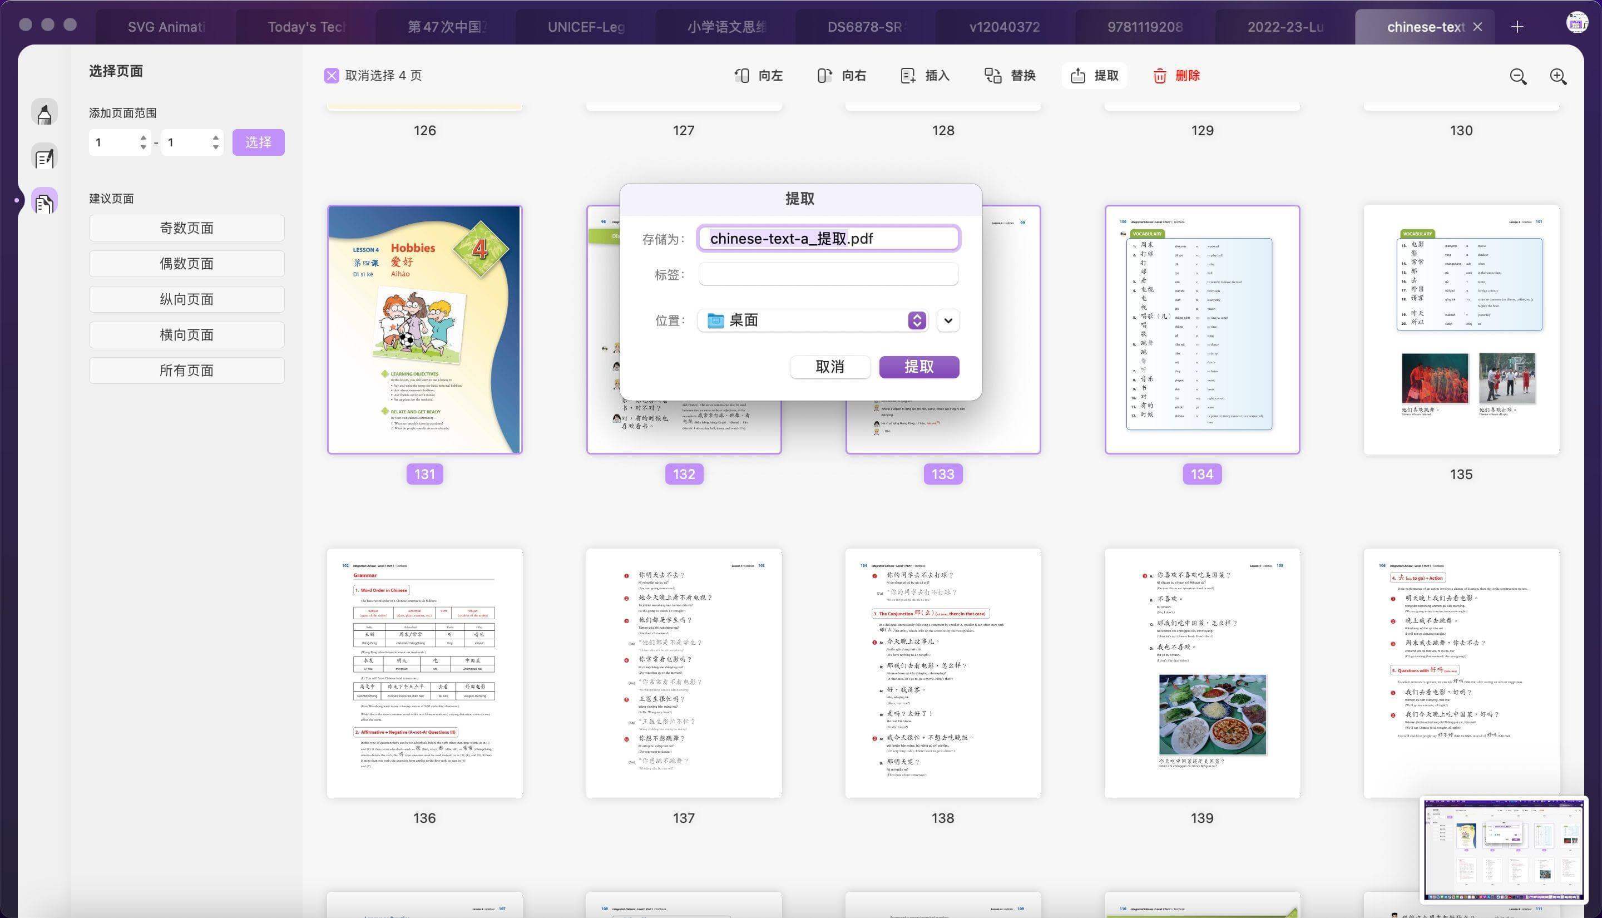This screenshot has width=1602, height=918.
Task: Zoom out thumbnails with the minus magnifier
Action: [1518, 76]
